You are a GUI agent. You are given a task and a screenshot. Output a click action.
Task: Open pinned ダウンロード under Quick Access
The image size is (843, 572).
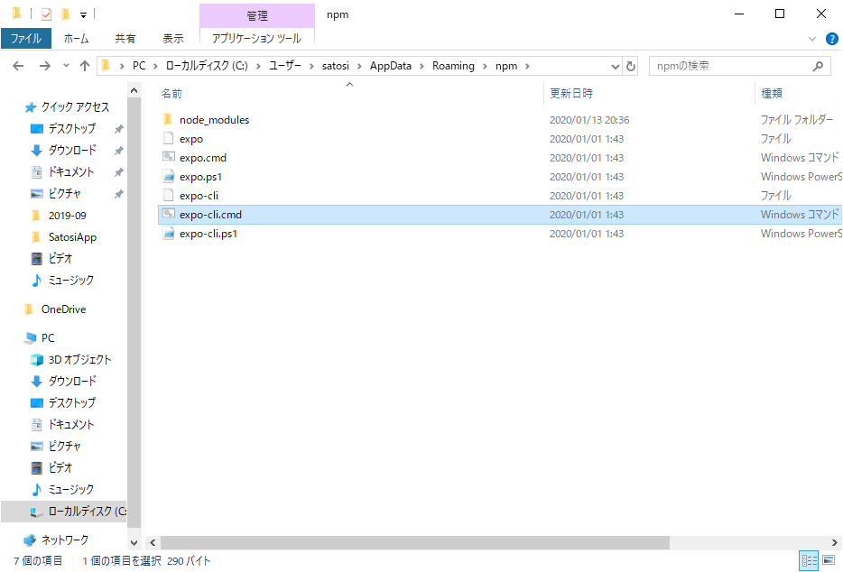72,150
